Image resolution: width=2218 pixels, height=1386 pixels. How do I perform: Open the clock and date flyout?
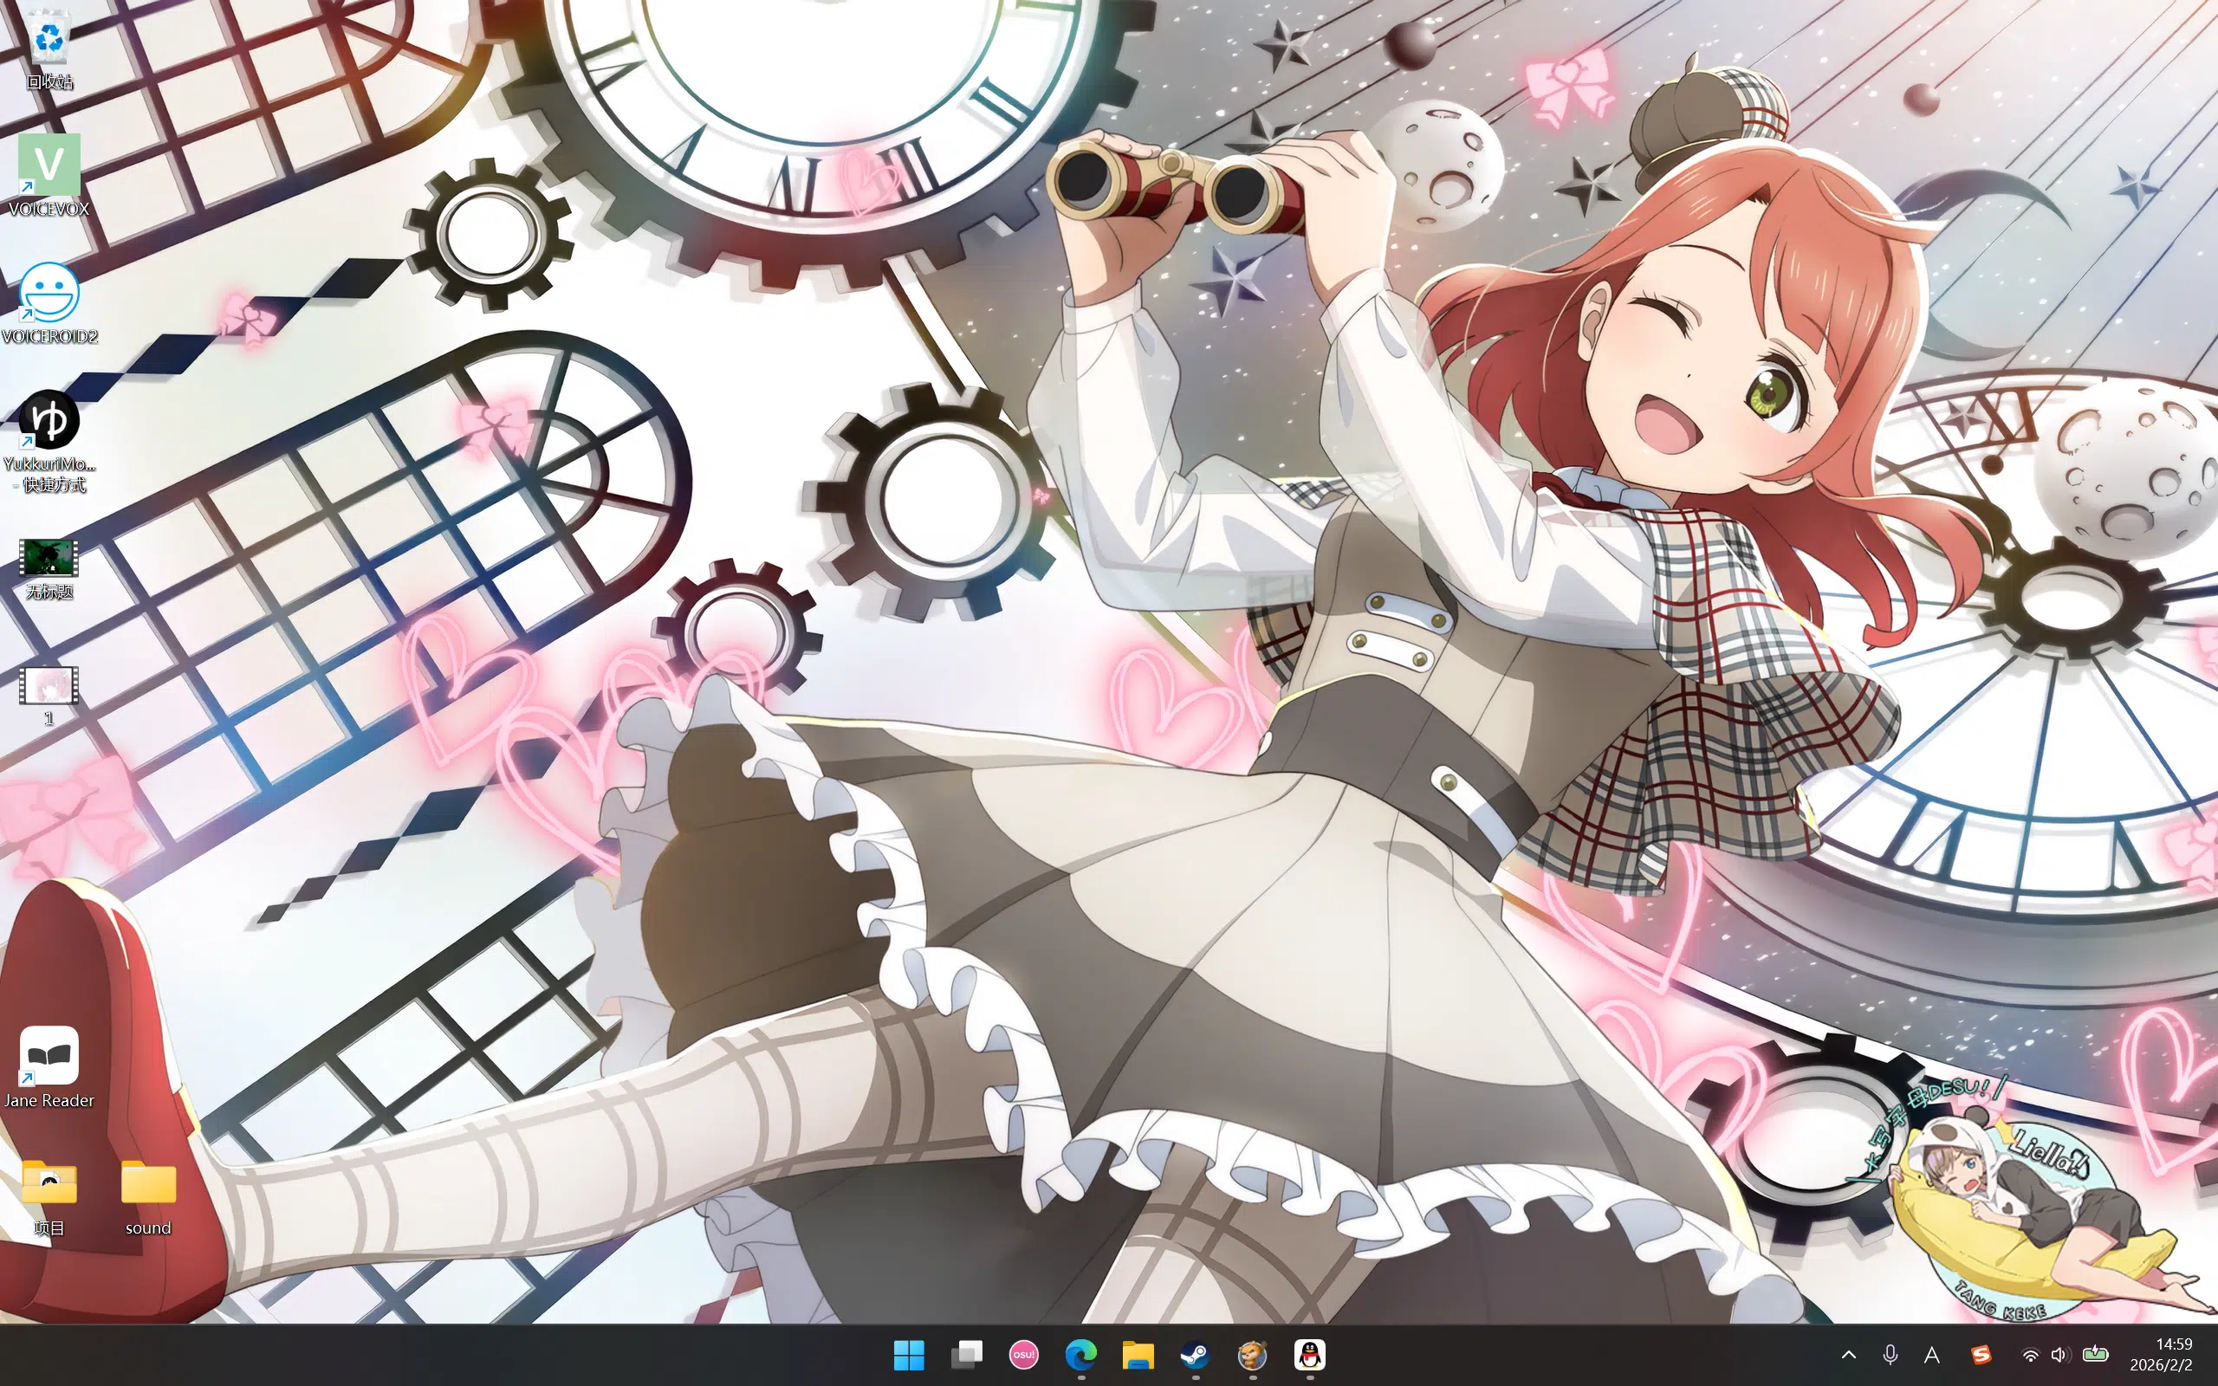pos(2161,1354)
